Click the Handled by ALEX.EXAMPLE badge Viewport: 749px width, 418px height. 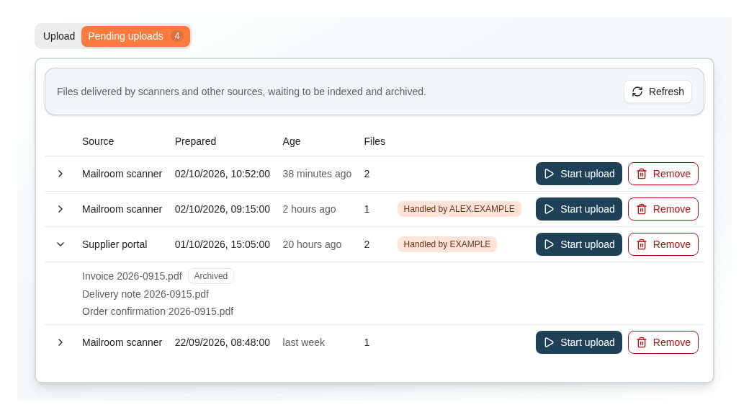[x=459, y=209]
